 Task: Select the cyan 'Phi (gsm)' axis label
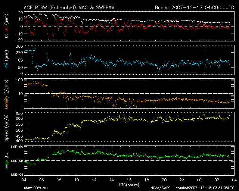6,59
